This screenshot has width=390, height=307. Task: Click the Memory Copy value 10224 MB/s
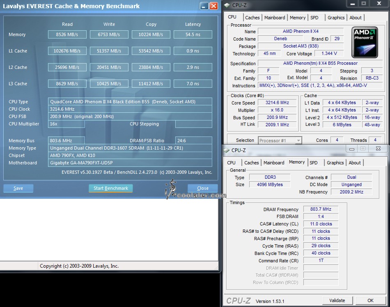tap(151, 34)
